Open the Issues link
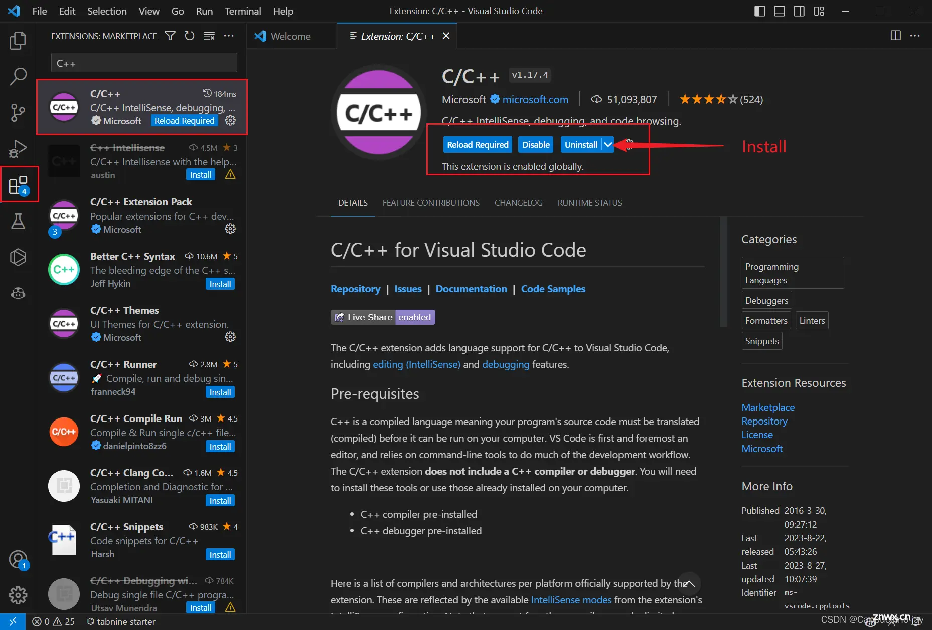 tap(408, 289)
